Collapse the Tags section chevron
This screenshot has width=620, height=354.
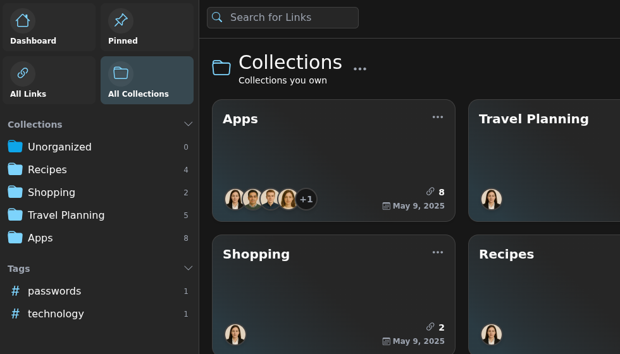189,268
